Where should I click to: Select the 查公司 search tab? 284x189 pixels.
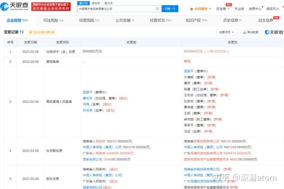(x=83, y=3)
